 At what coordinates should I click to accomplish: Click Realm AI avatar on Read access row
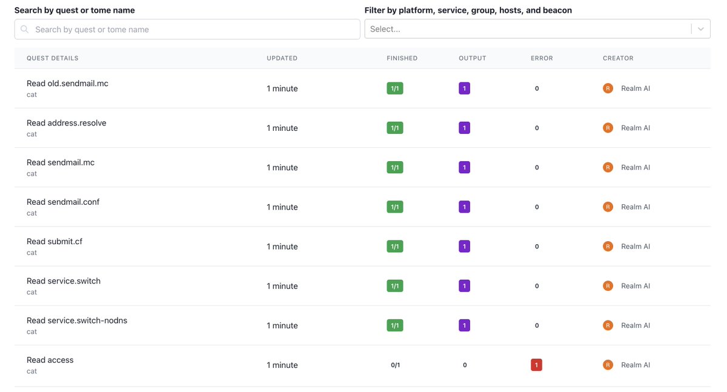tap(608, 365)
